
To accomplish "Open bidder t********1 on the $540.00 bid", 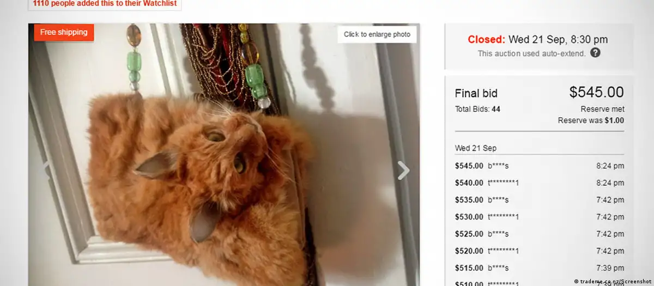I will click(503, 182).
